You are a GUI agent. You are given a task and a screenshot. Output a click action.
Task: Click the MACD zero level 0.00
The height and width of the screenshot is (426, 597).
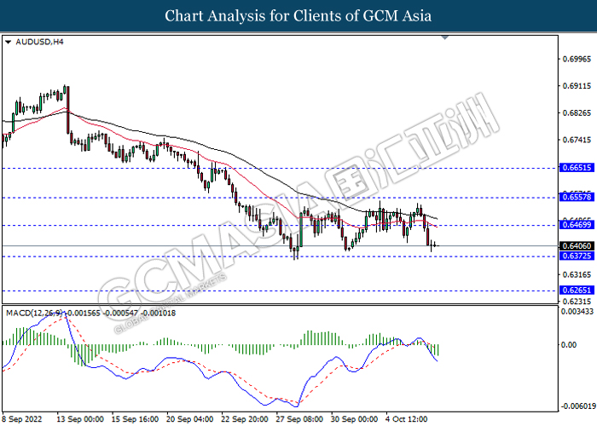[x=569, y=344]
